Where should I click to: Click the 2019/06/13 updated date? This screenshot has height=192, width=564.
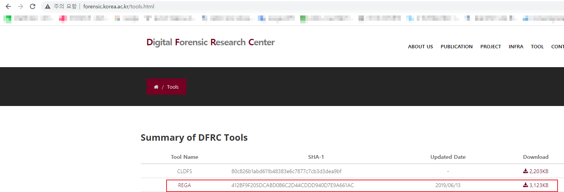point(448,185)
